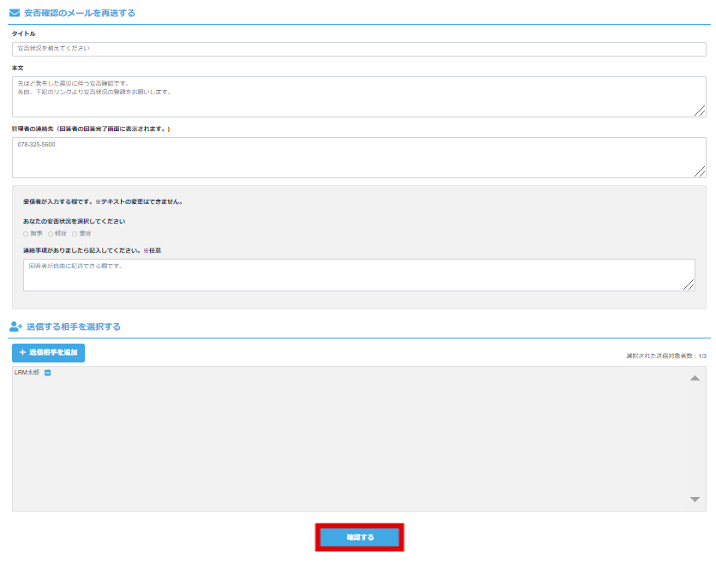Select the 無事 radio option
Image resolution: width=716 pixels, height=563 pixels.
(26, 234)
